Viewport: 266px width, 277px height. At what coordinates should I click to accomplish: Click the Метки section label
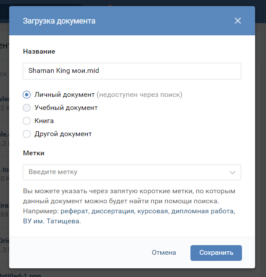pyautogui.click(x=33, y=153)
